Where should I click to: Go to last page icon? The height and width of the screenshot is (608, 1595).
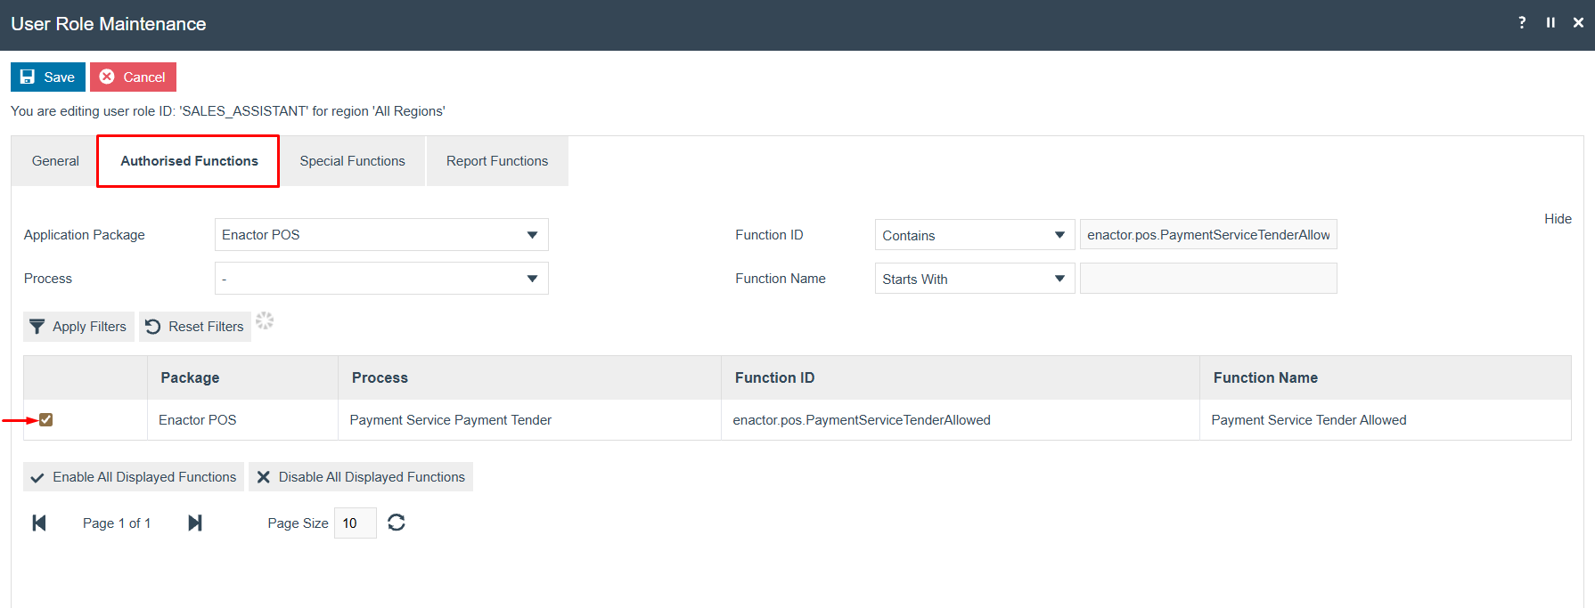pos(195,523)
